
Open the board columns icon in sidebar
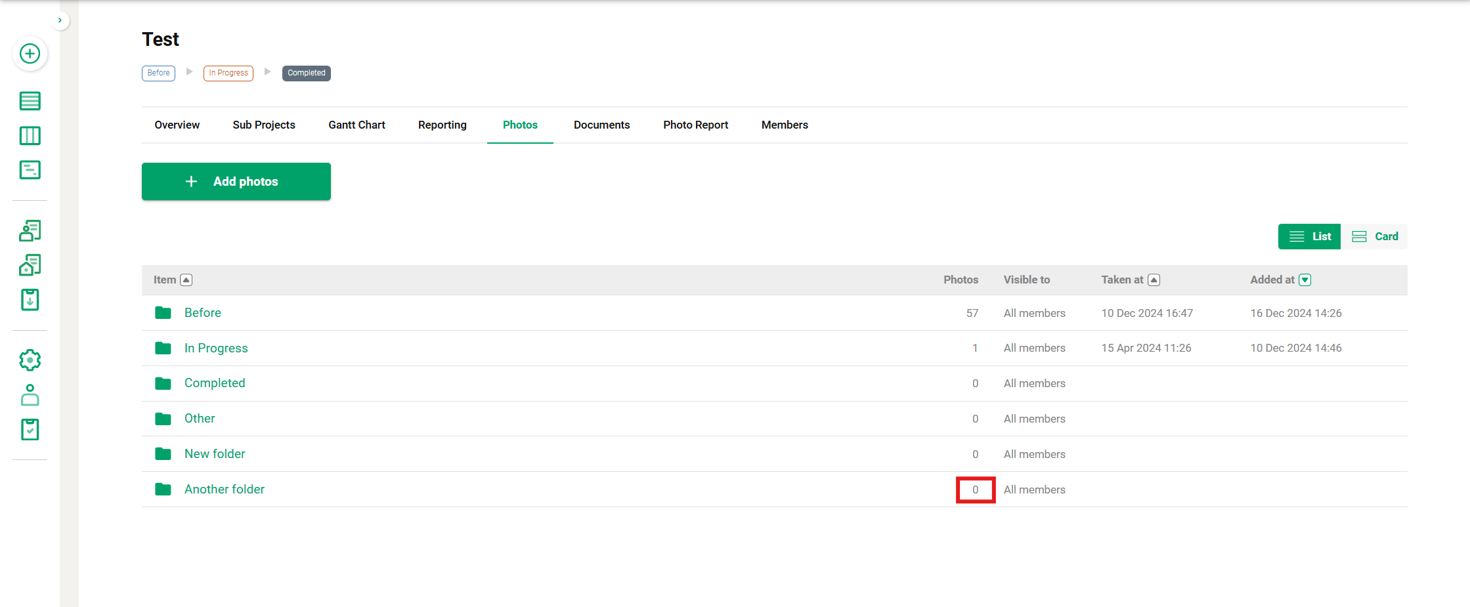pos(30,136)
